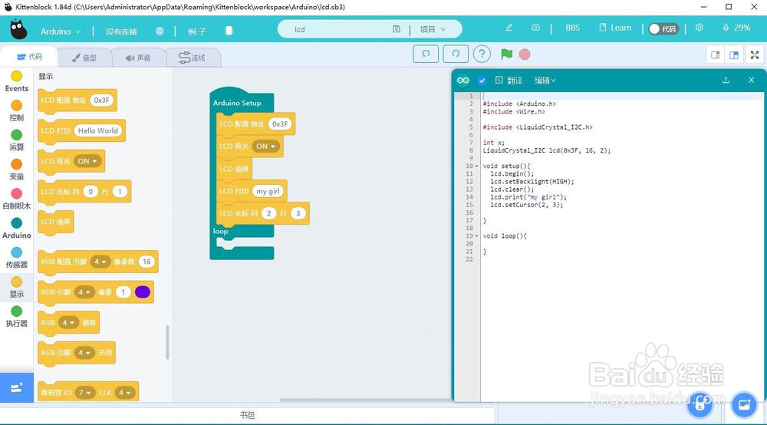Select the 运算 operators category

pos(17,140)
